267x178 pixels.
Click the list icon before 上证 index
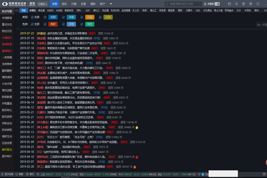tap(38, 174)
